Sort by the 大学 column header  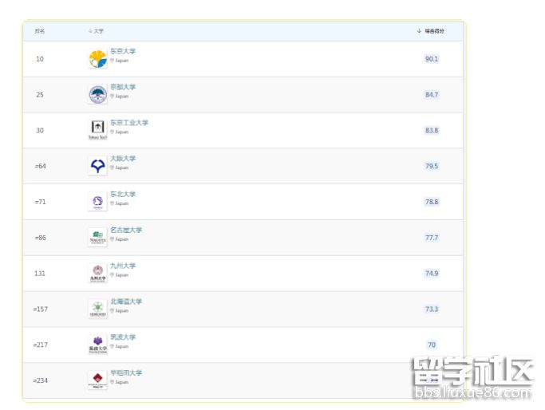pos(96,31)
